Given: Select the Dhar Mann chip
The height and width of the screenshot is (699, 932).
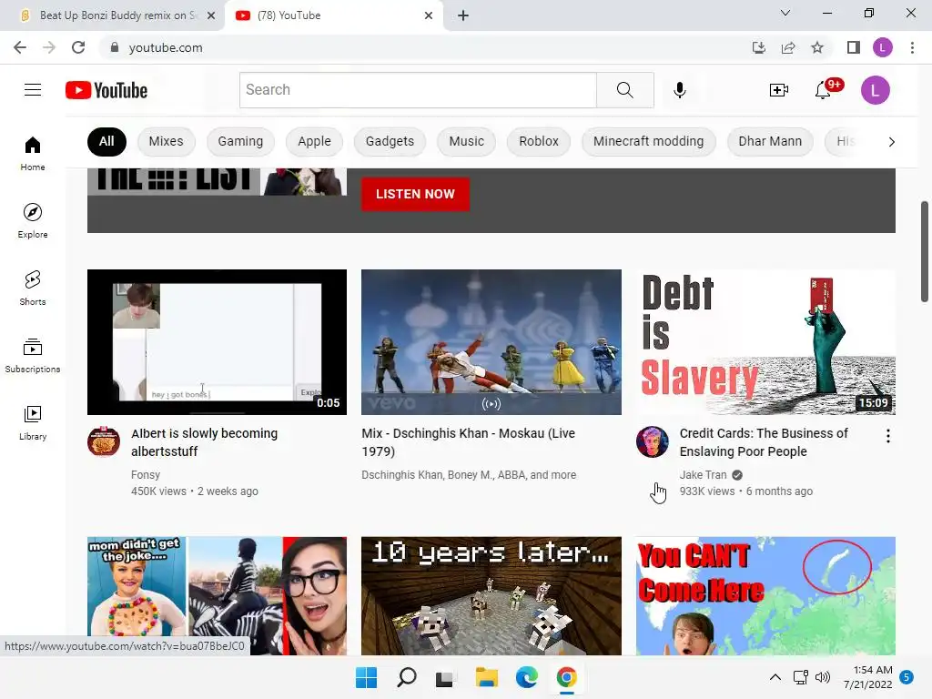Looking at the screenshot, I should pyautogui.click(x=770, y=141).
